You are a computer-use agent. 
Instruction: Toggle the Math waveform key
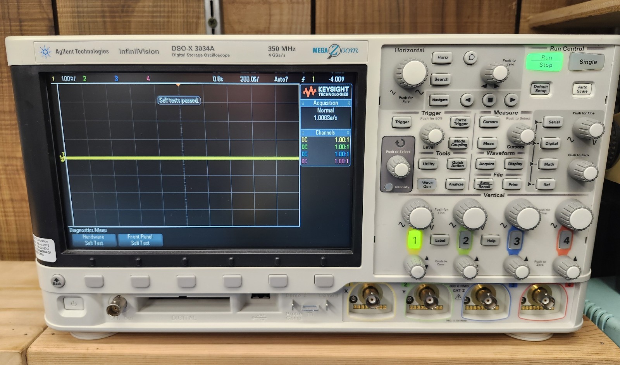tap(549, 164)
